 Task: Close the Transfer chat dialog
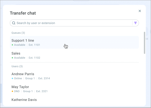pyautogui.click(x=140, y=11)
